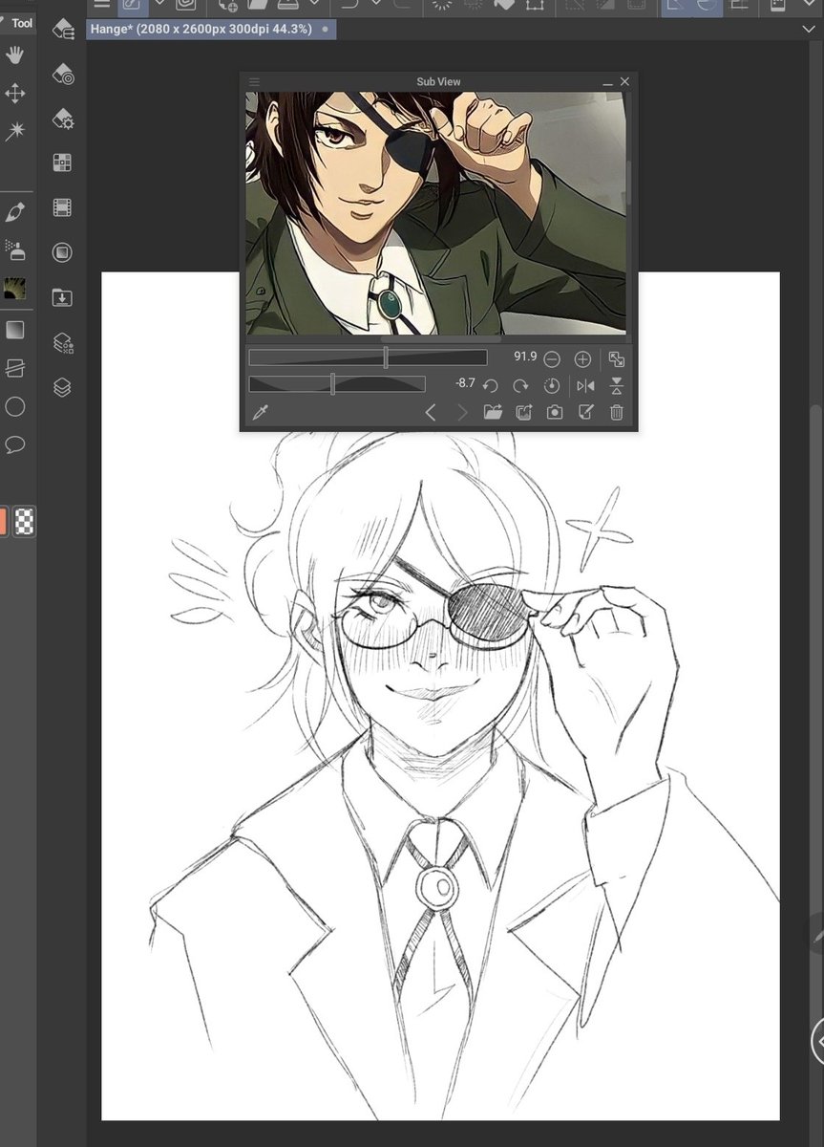Flip Sub View image vertically
Viewport: 824px width, 1147px height.
[617, 385]
